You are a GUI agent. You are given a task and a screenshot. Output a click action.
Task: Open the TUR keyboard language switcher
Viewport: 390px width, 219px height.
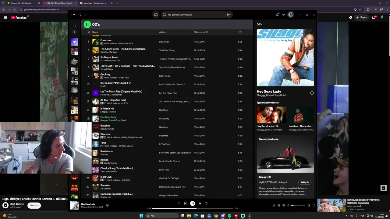[362, 216]
